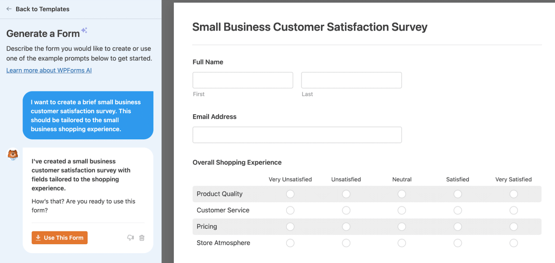Screen dimensions: 555x263
Task: Click the Email Address input field
Action: (297, 135)
